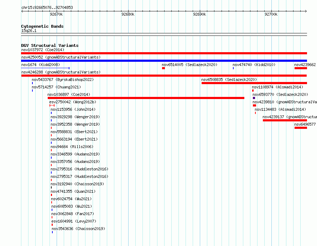Click the nsv1037972 (Coe2014) variant label

click(x=43, y=50)
